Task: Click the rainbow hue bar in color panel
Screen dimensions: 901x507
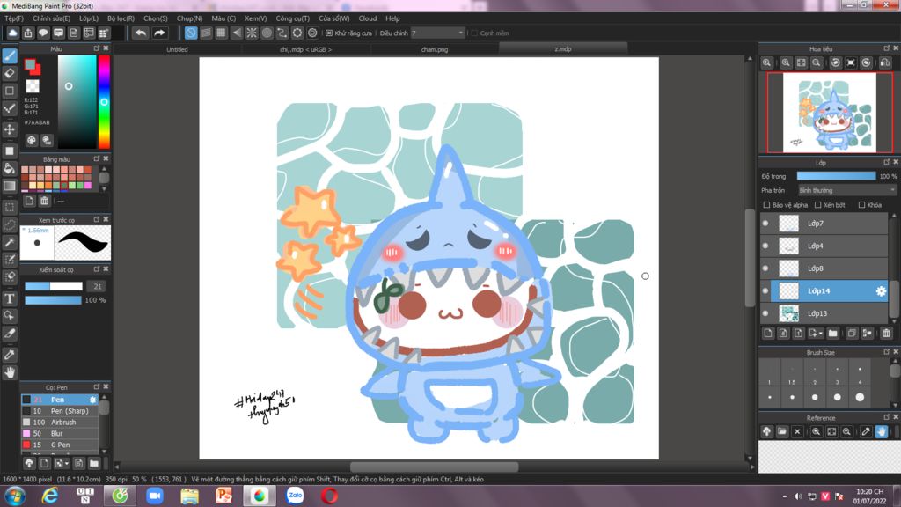Action: pos(104,102)
